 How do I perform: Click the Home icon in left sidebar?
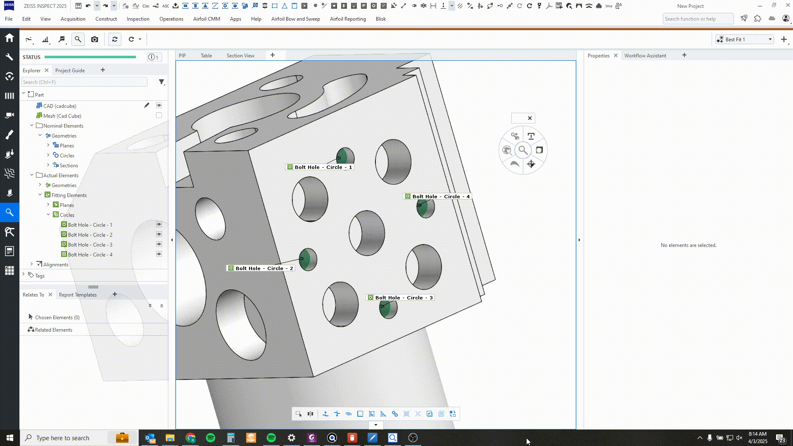pyautogui.click(x=9, y=38)
